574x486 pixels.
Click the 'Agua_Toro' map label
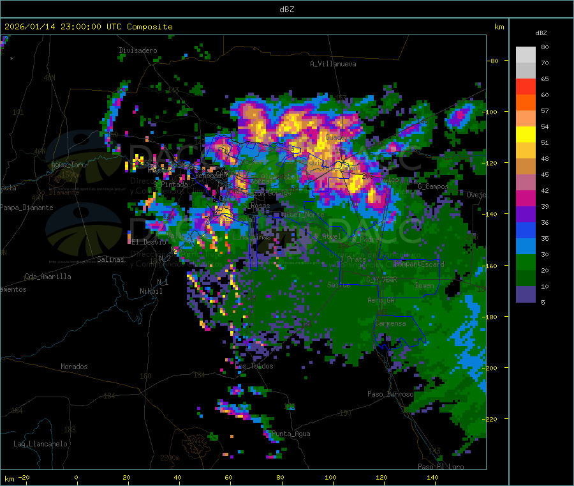coord(68,165)
